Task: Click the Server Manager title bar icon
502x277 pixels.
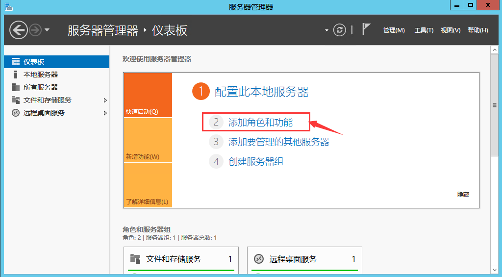Action: click(x=9, y=6)
